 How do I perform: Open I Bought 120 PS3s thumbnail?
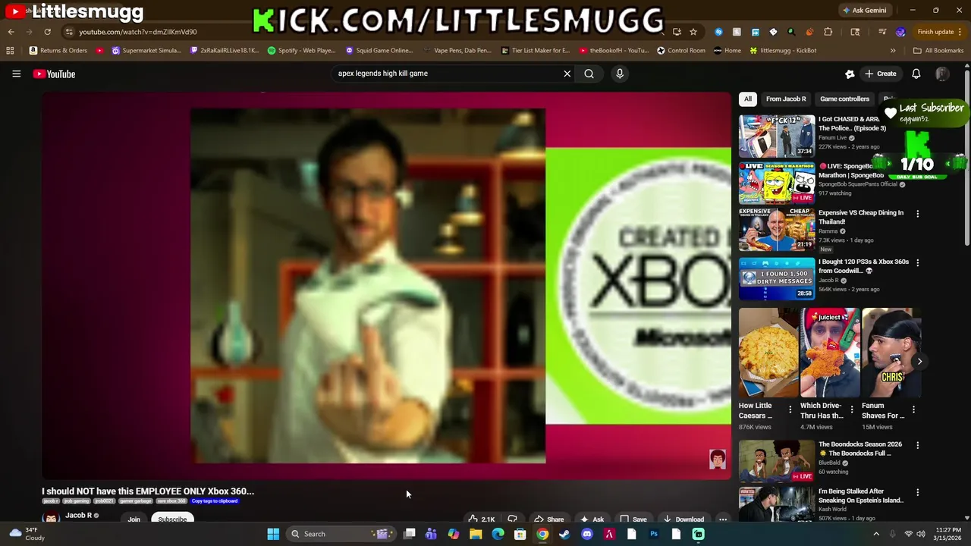point(777,278)
